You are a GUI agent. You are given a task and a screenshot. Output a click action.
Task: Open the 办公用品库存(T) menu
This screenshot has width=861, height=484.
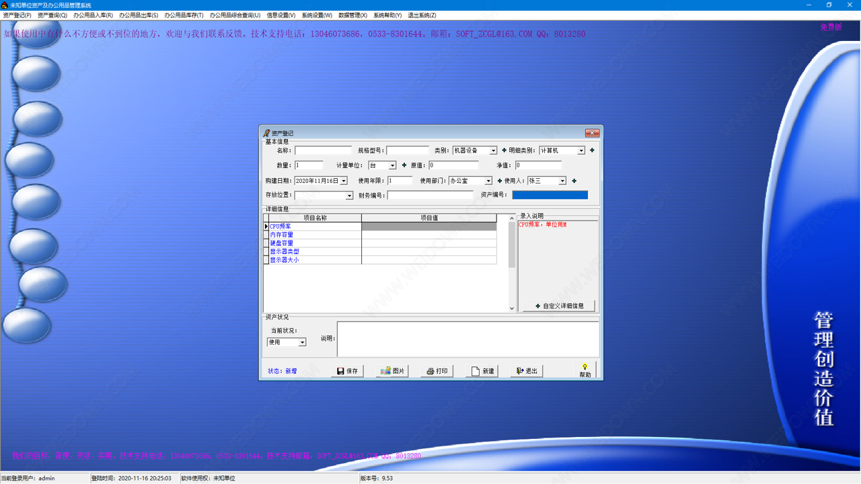tap(184, 15)
